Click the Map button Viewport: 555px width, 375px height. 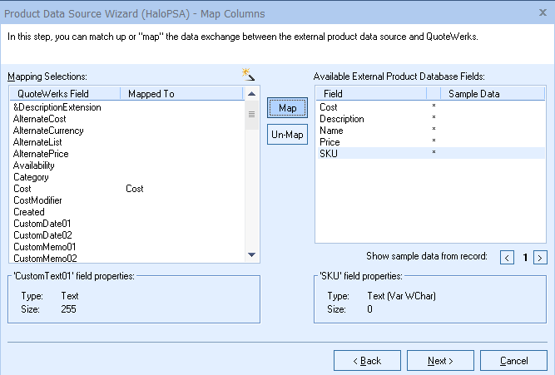pyautogui.click(x=287, y=109)
